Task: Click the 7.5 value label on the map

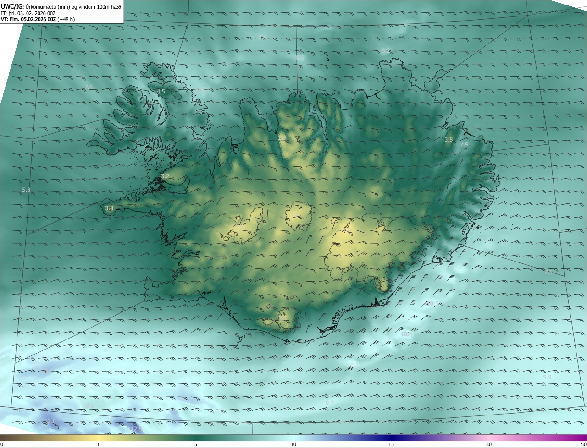Action: 548,273
